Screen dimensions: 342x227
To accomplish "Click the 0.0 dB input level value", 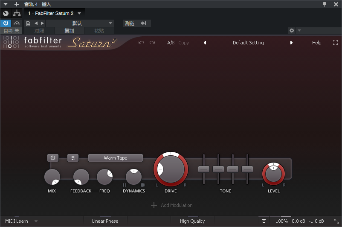I will pyautogui.click(x=299, y=221).
